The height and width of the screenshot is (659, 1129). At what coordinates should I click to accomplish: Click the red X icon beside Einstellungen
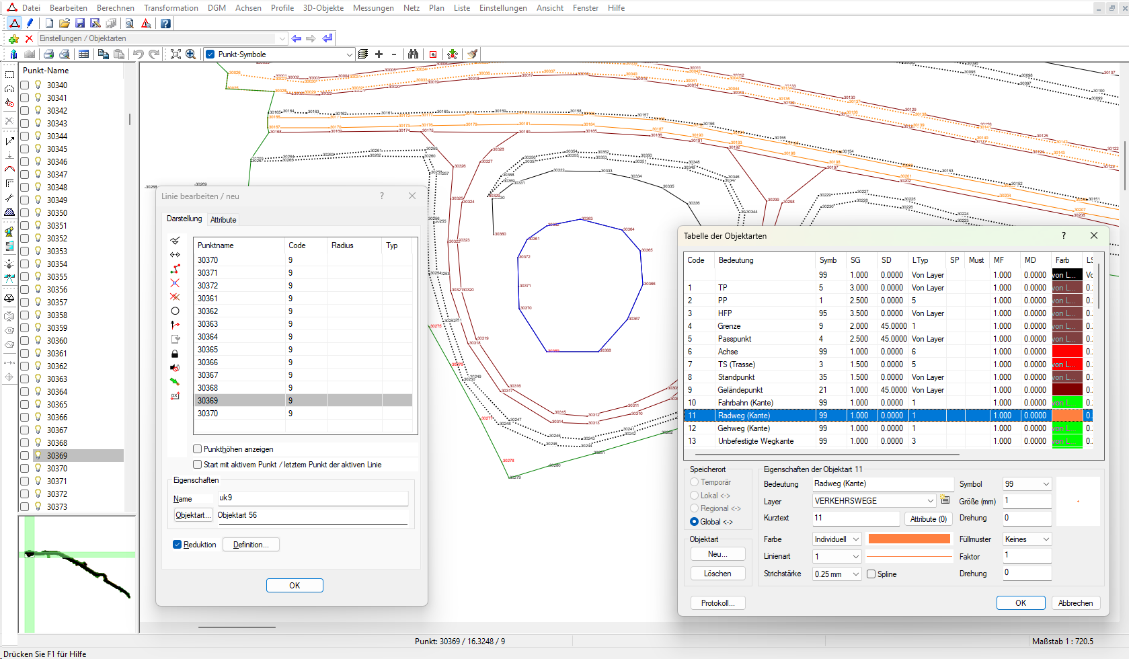pyautogui.click(x=29, y=39)
